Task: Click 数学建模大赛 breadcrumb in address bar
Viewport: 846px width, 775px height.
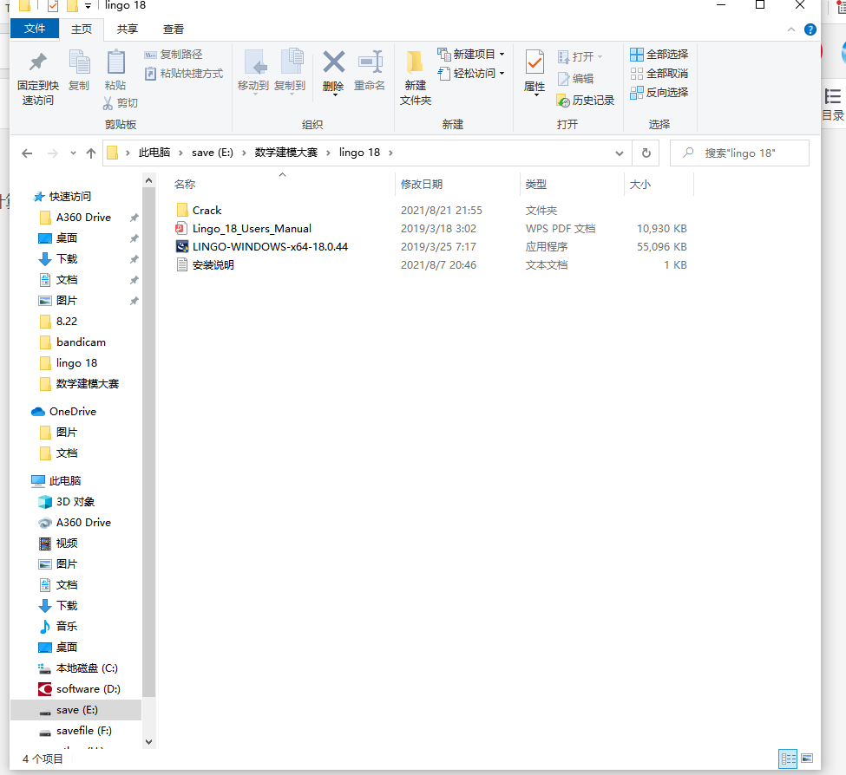Action: pyautogui.click(x=286, y=153)
